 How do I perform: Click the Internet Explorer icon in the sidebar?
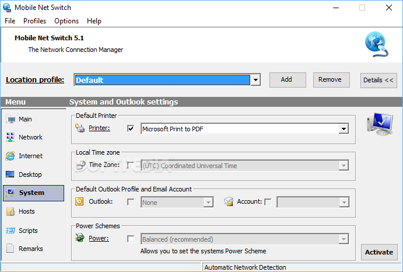pos(10,156)
